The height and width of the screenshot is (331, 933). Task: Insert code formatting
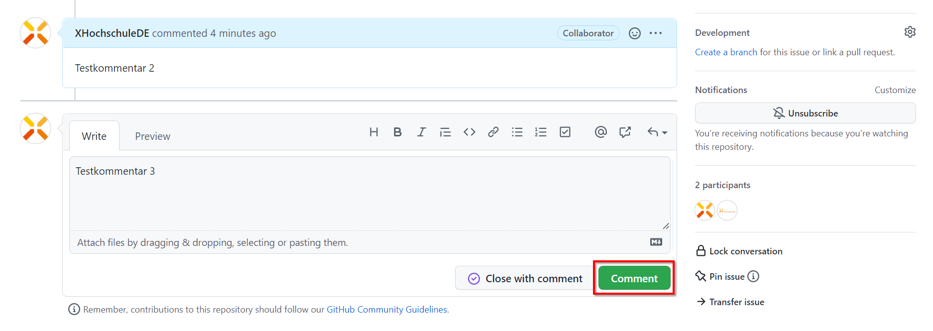pyautogui.click(x=469, y=132)
